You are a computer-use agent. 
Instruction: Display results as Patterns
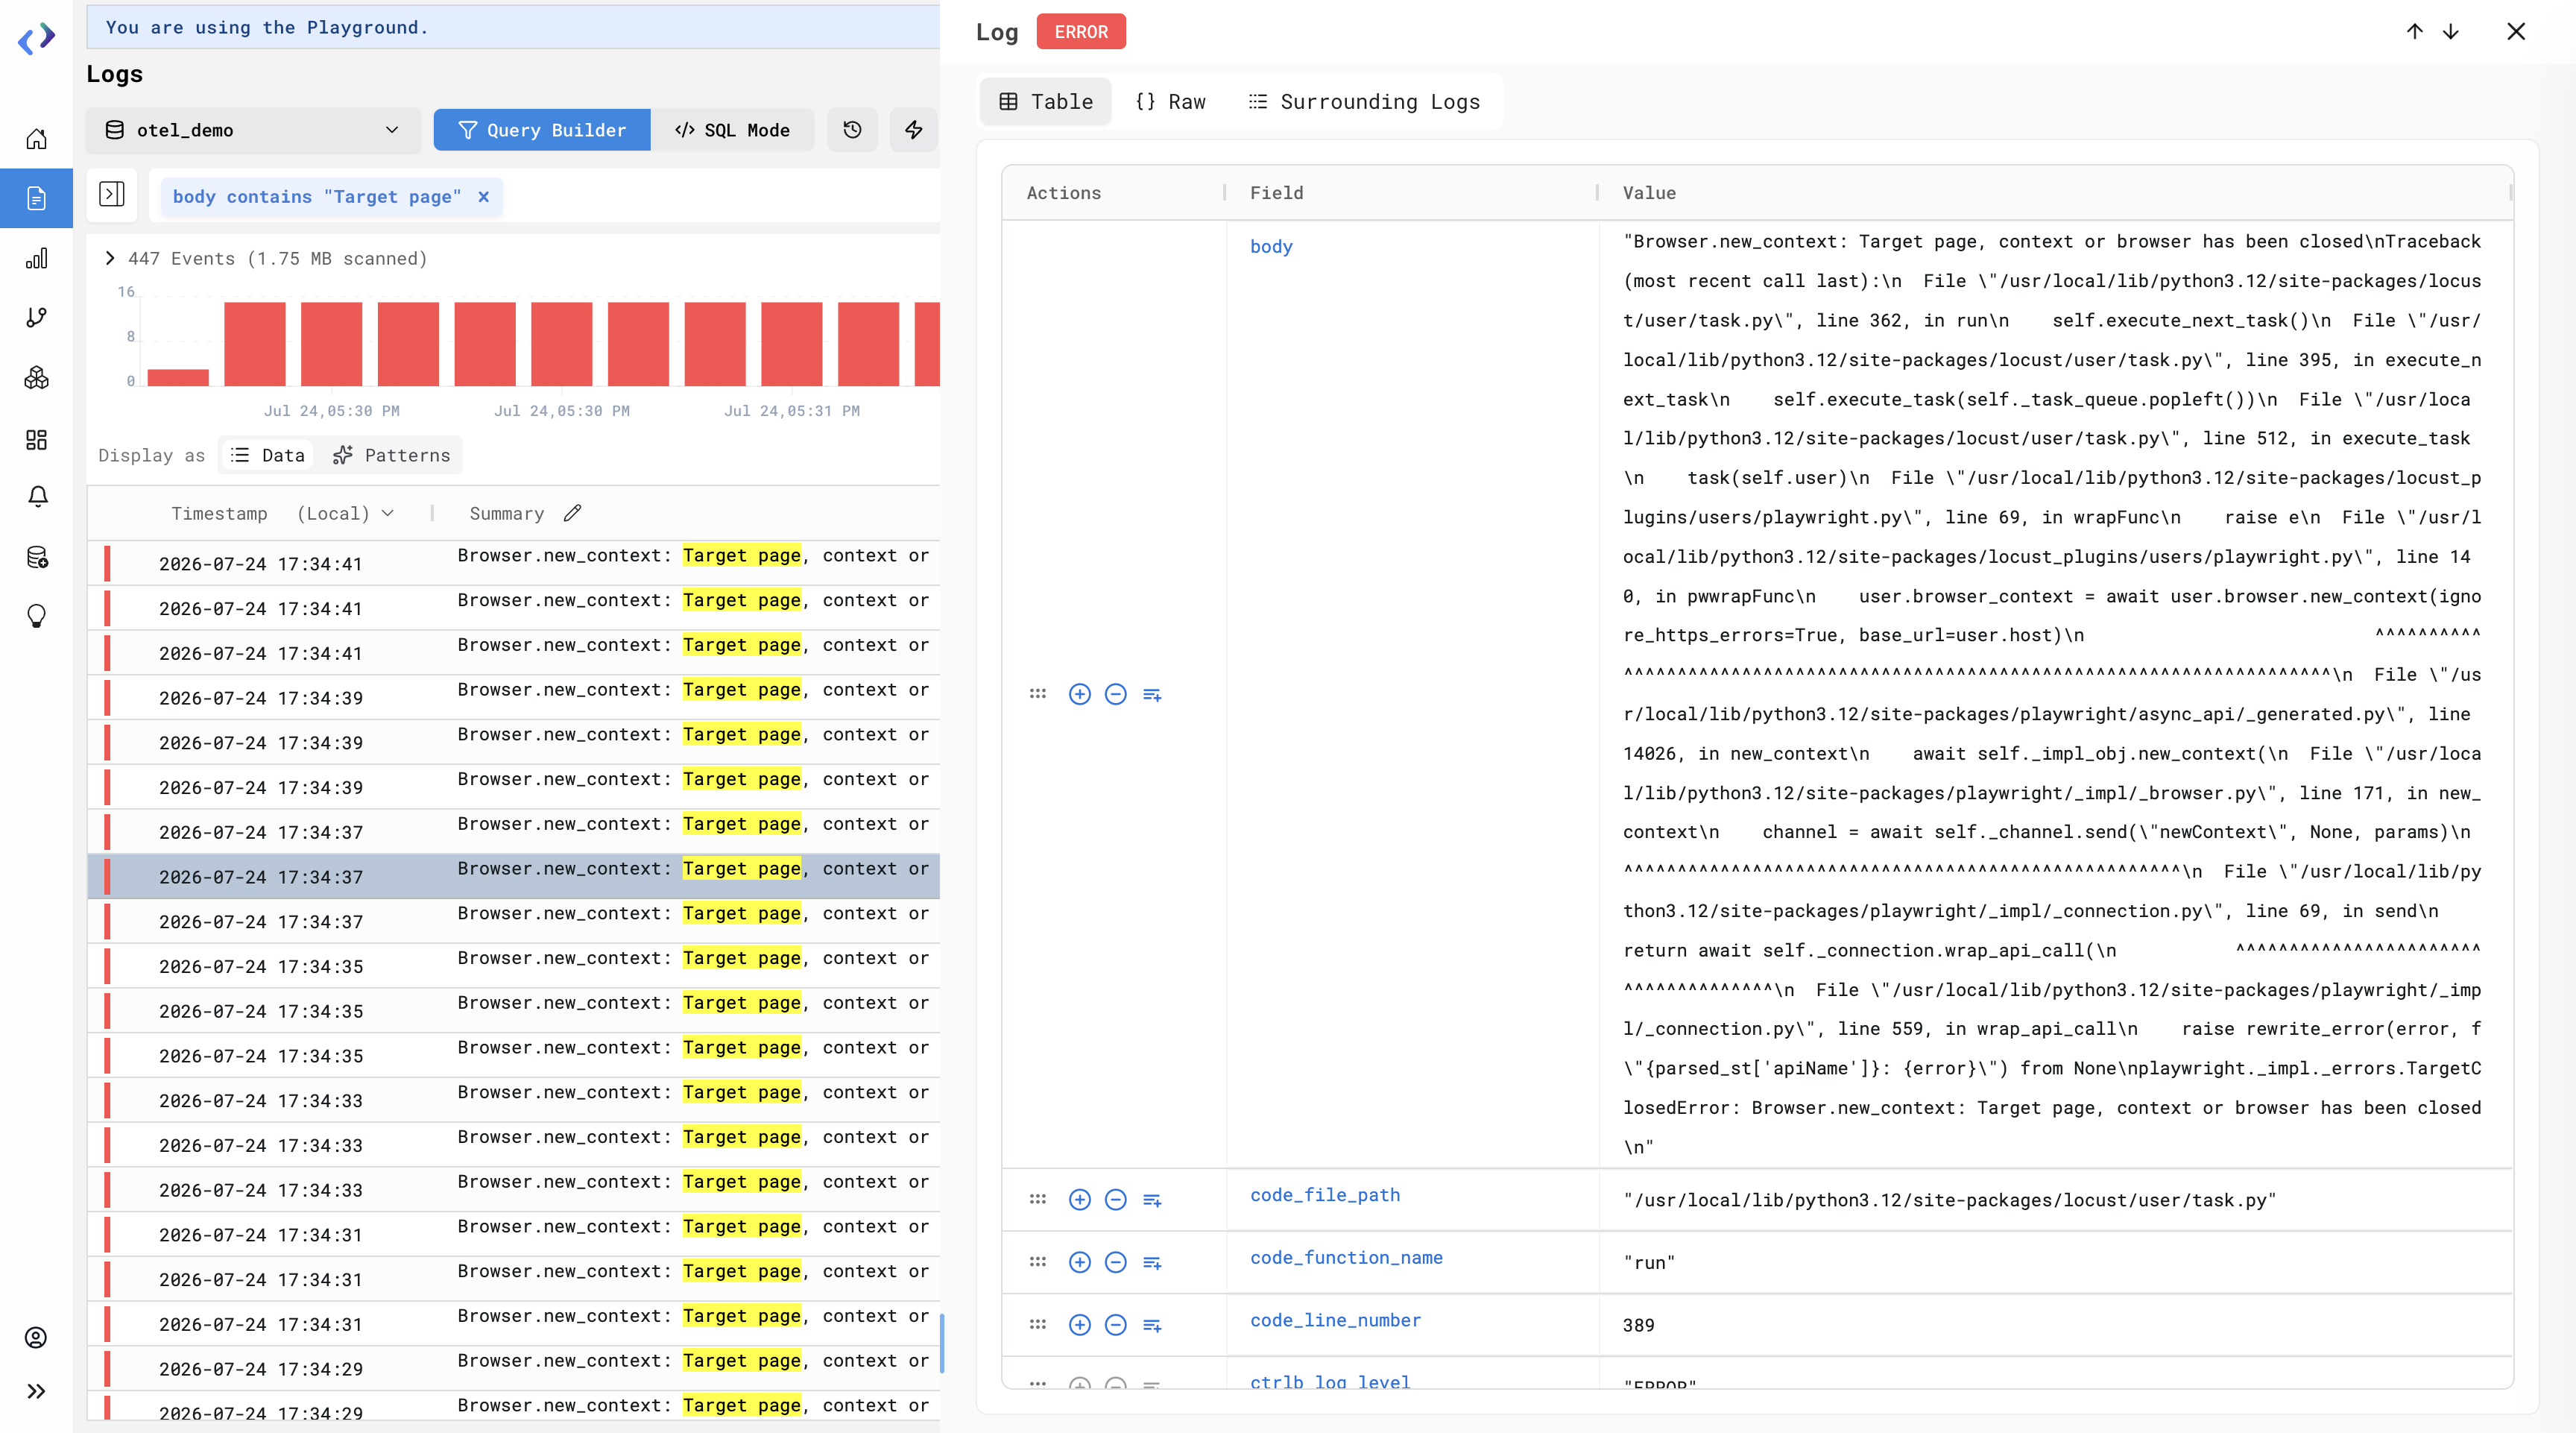point(392,455)
